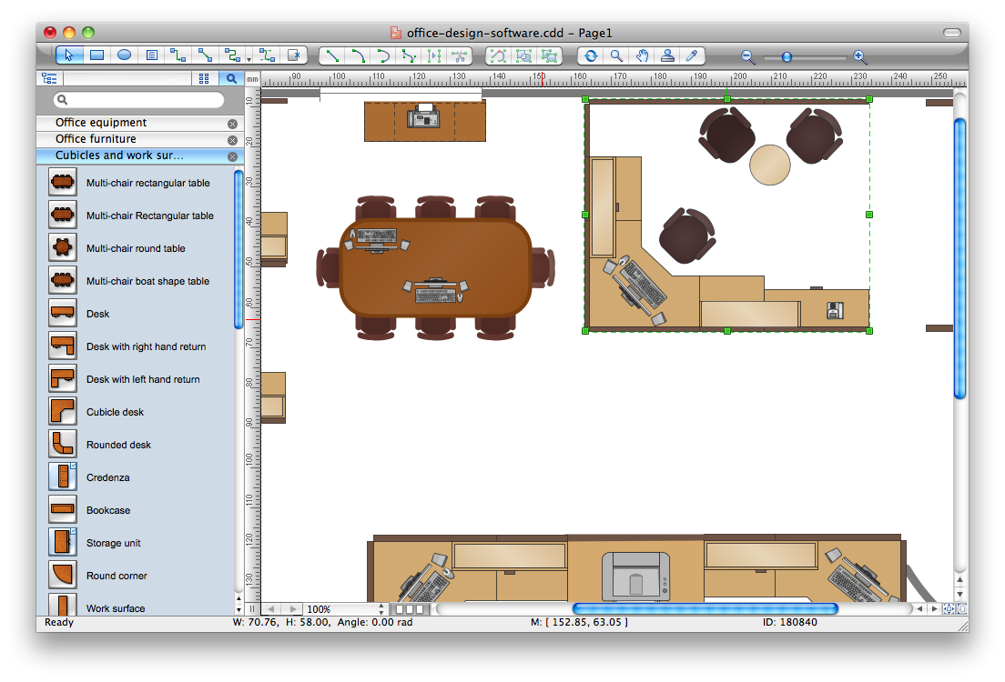
Task: Select the text block tool
Action: coord(150,55)
